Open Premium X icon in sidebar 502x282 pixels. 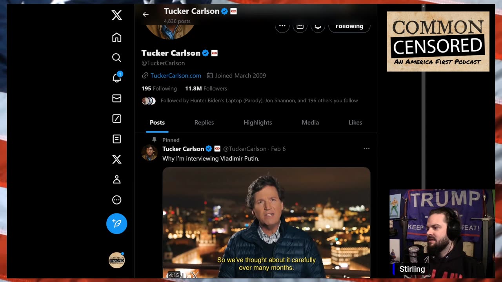(x=116, y=159)
